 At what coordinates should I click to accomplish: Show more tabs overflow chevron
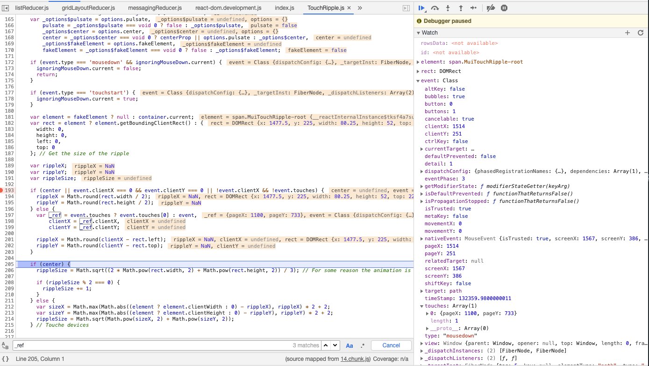360,8
